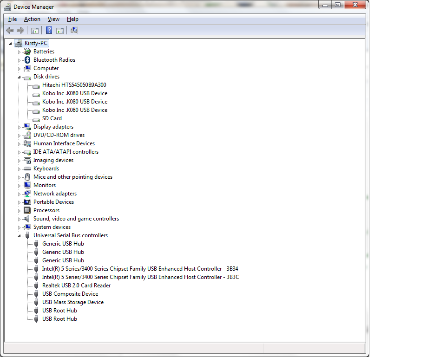446x357 pixels.
Task: Click the Monitors category icon
Action: pyautogui.click(x=27, y=185)
